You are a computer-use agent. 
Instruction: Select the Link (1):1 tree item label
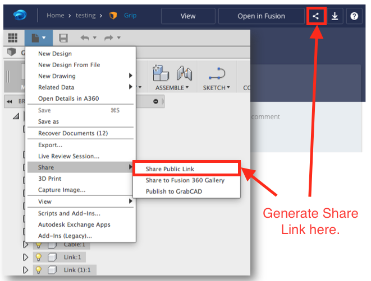77,270
